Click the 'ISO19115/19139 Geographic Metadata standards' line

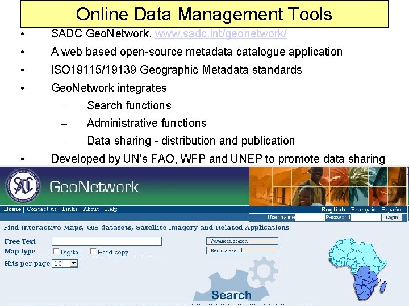(x=177, y=70)
